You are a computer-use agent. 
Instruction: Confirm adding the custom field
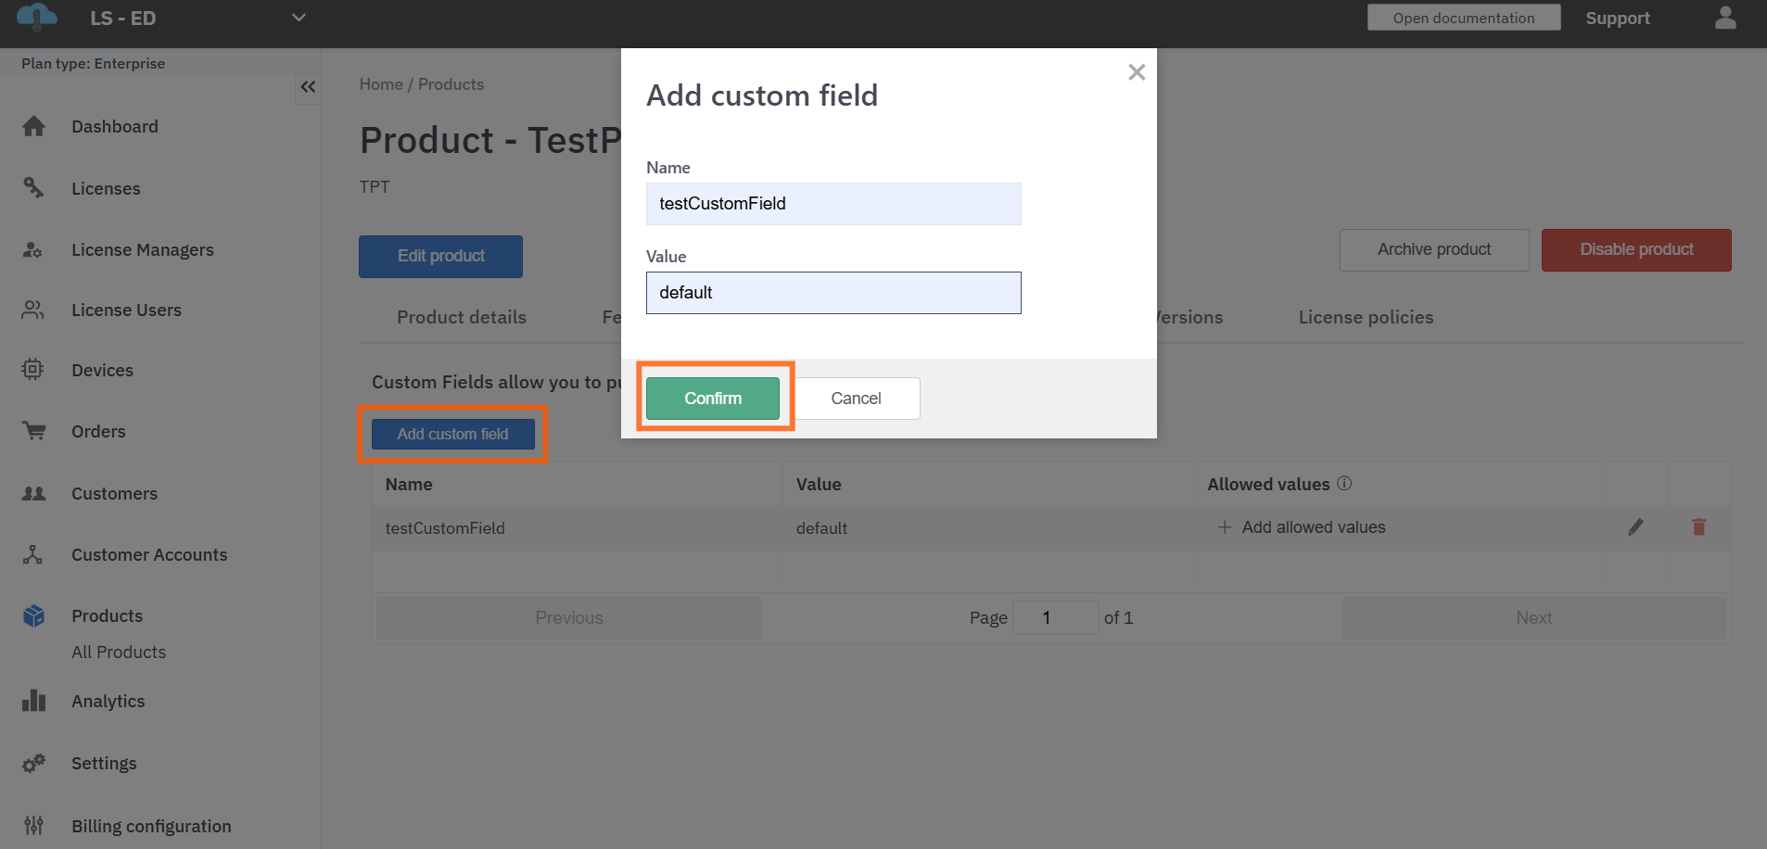point(712,399)
